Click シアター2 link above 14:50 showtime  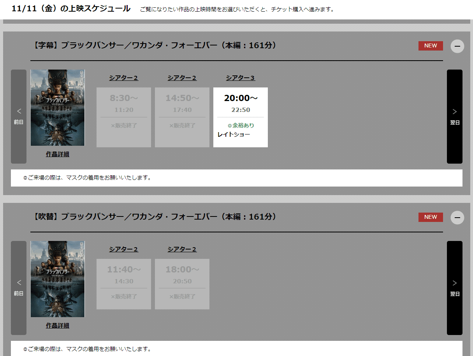click(182, 78)
